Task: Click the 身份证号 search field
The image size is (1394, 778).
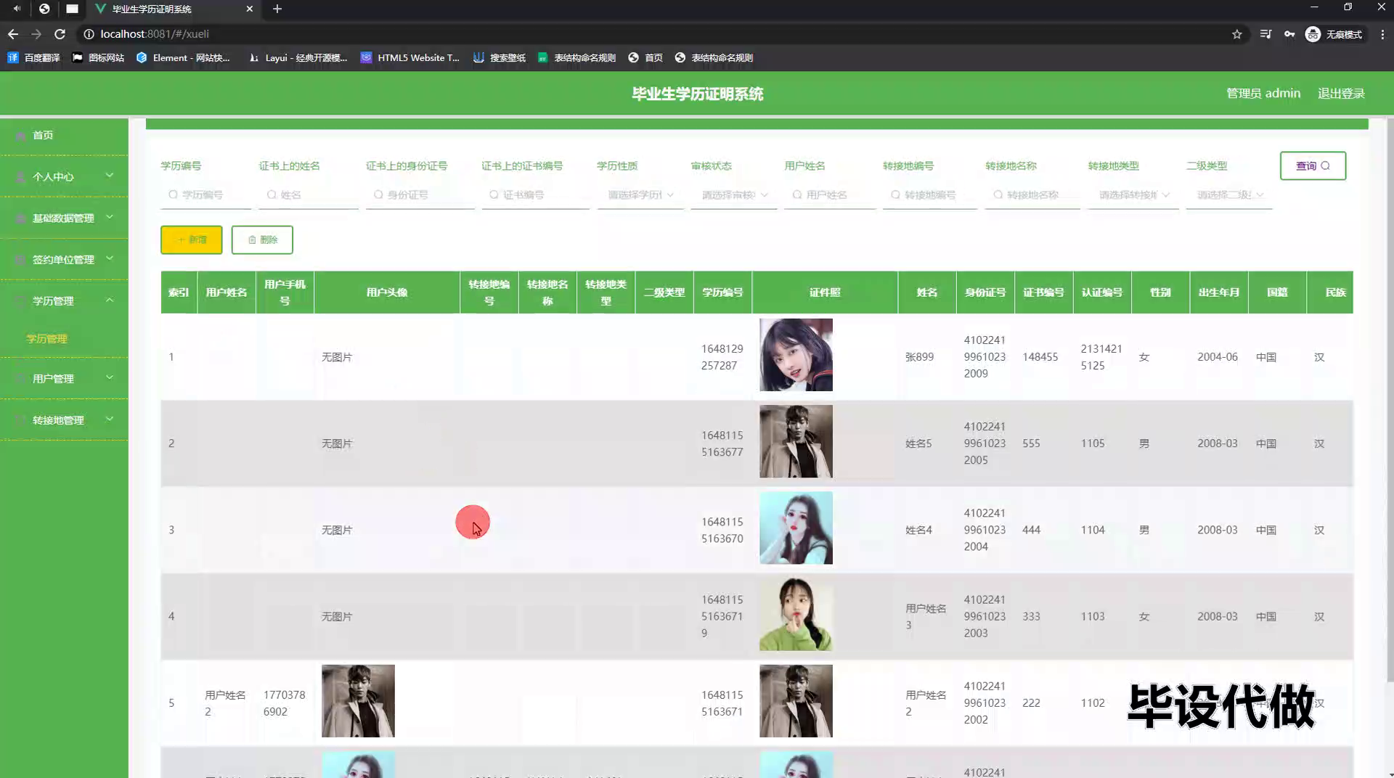Action: (x=420, y=194)
